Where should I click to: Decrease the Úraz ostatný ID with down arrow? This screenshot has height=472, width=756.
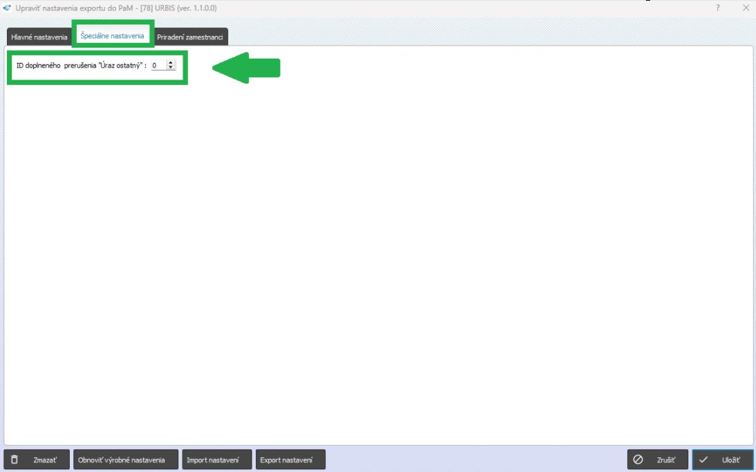(171, 68)
